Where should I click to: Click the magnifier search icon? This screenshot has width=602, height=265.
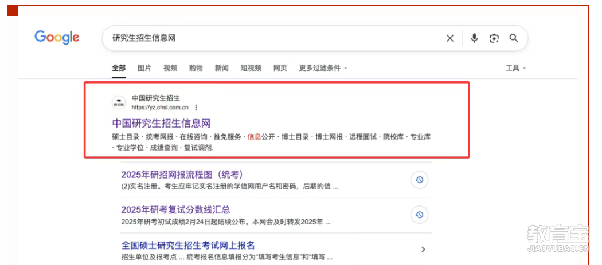514,38
